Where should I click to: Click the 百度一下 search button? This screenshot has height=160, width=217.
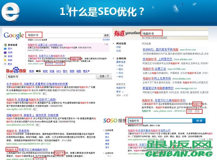click(104, 76)
